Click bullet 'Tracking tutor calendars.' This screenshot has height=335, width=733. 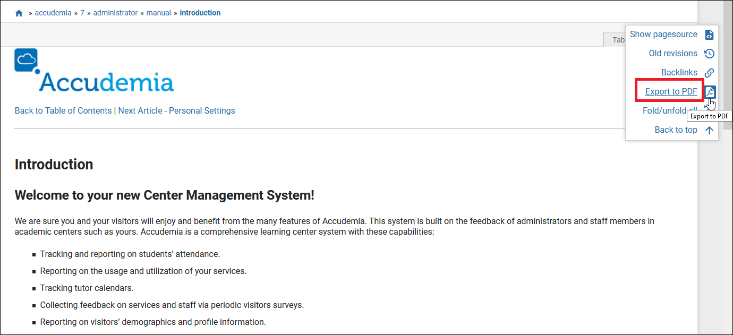point(87,288)
